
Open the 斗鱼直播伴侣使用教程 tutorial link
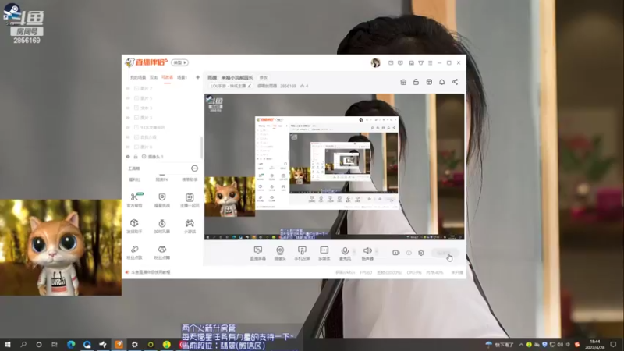(x=151, y=272)
